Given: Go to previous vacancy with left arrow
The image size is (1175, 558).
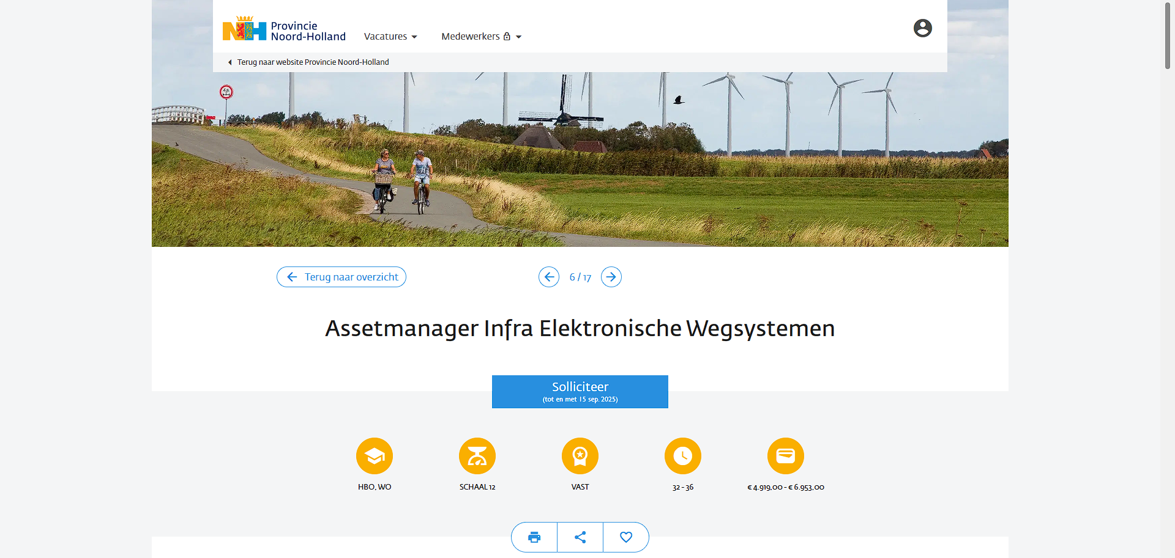Looking at the screenshot, I should [x=549, y=277].
